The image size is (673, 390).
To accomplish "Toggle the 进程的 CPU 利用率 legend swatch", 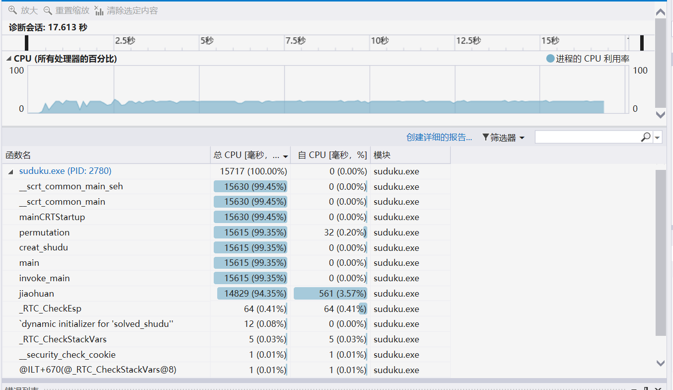I will point(550,59).
